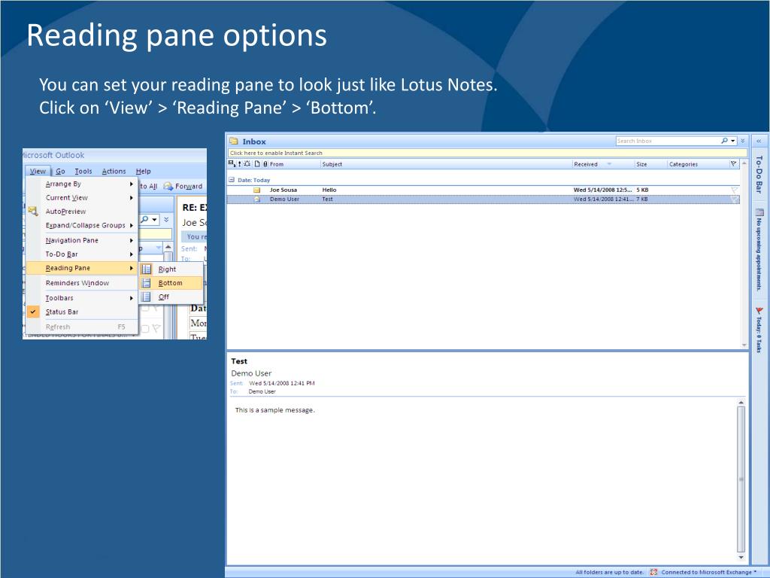770x578 pixels.
Task: Click the AutoPreview icon in View menu
Action: coord(33,211)
